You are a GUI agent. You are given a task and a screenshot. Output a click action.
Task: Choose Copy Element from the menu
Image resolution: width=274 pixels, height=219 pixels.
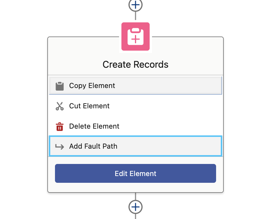pyautogui.click(x=92, y=86)
